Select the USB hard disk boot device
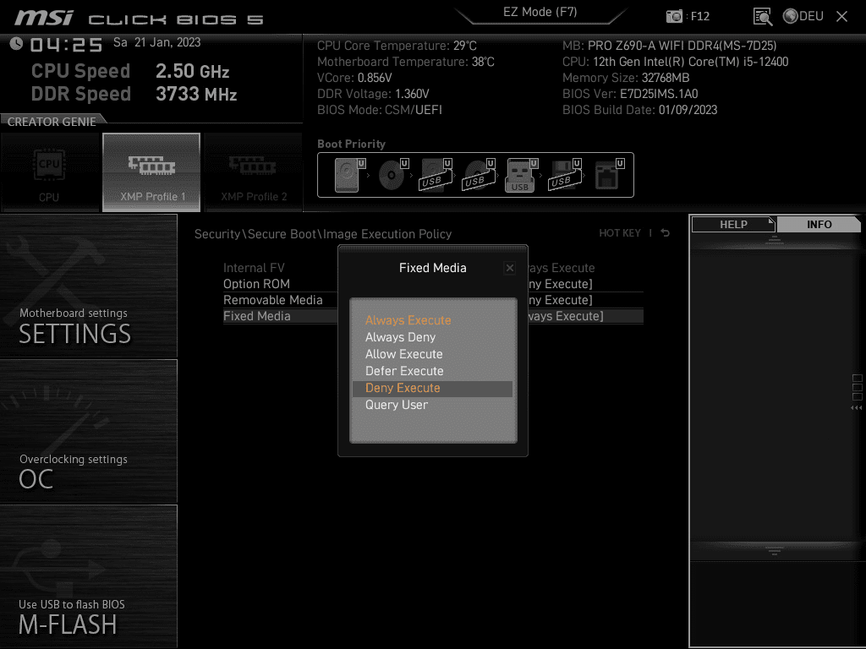Image resolution: width=866 pixels, height=649 pixels. tap(436, 175)
